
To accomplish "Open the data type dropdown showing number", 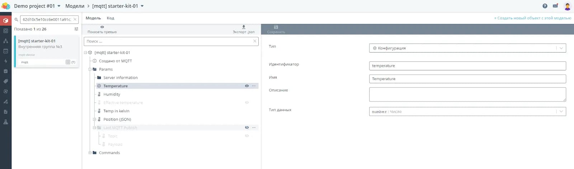I will tap(467, 111).
